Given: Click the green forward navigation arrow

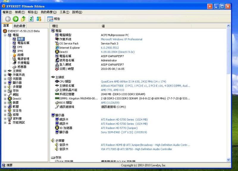Looking at the screenshot, I should coord(15,19).
